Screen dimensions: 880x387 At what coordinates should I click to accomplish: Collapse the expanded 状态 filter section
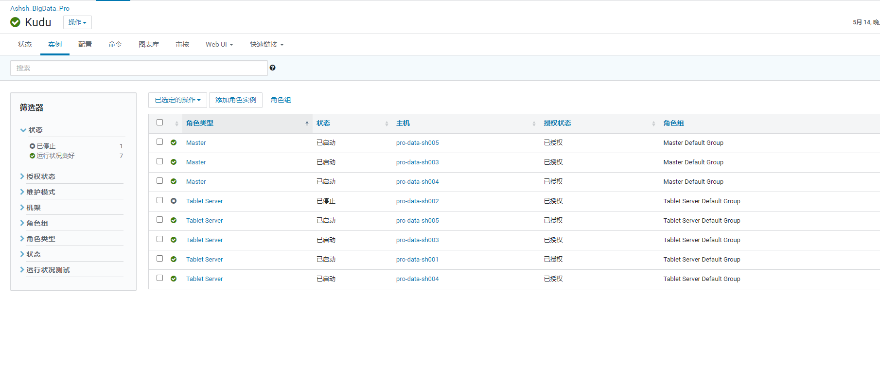(32, 130)
